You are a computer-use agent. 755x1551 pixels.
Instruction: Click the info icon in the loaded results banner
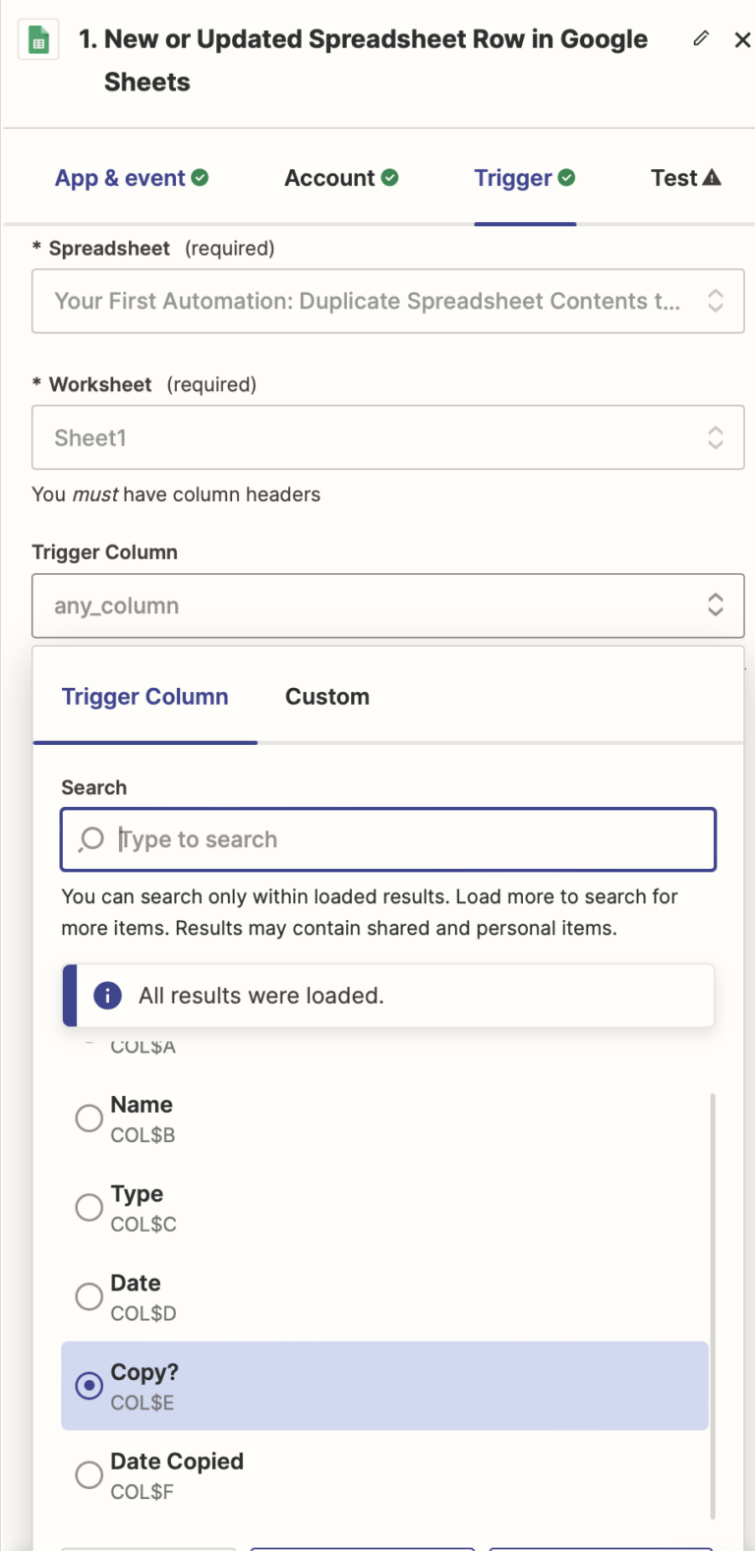[x=106, y=995]
